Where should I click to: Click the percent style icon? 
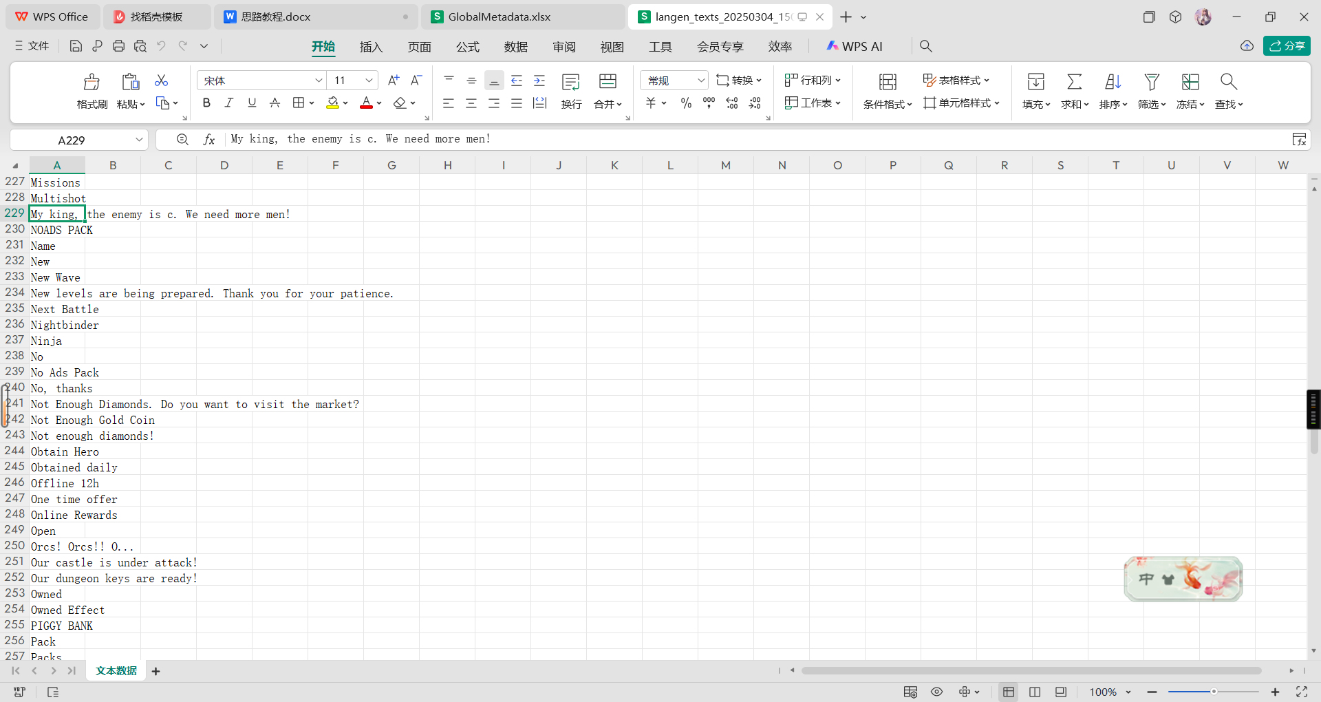pyautogui.click(x=686, y=103)
